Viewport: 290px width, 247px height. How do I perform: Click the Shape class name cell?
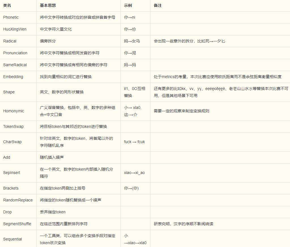pyautogui.click(x=8, y=92)
